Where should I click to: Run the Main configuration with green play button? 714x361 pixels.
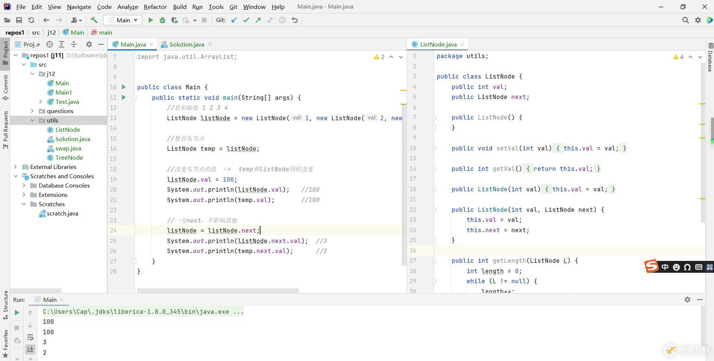pos(151,20)
